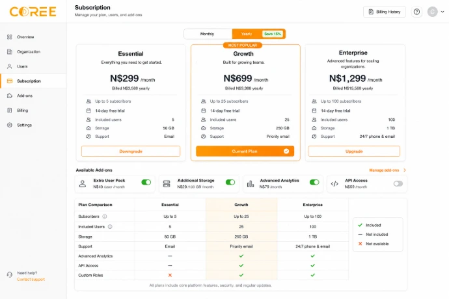This screenshot has height=299, width=449.
Task: Open the Add-ons sidebar item
Action: [33, 96]
